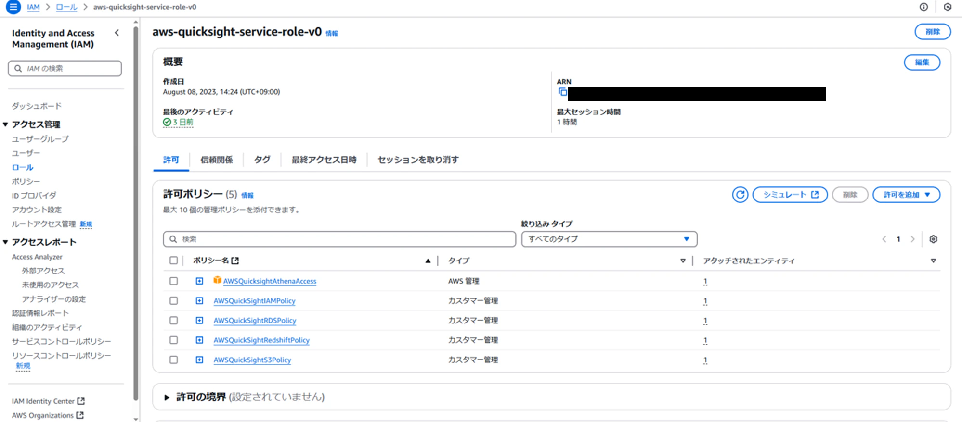Focus the policy 検索 search field
This screenshot has height=422, width=962.
[339, 239]
